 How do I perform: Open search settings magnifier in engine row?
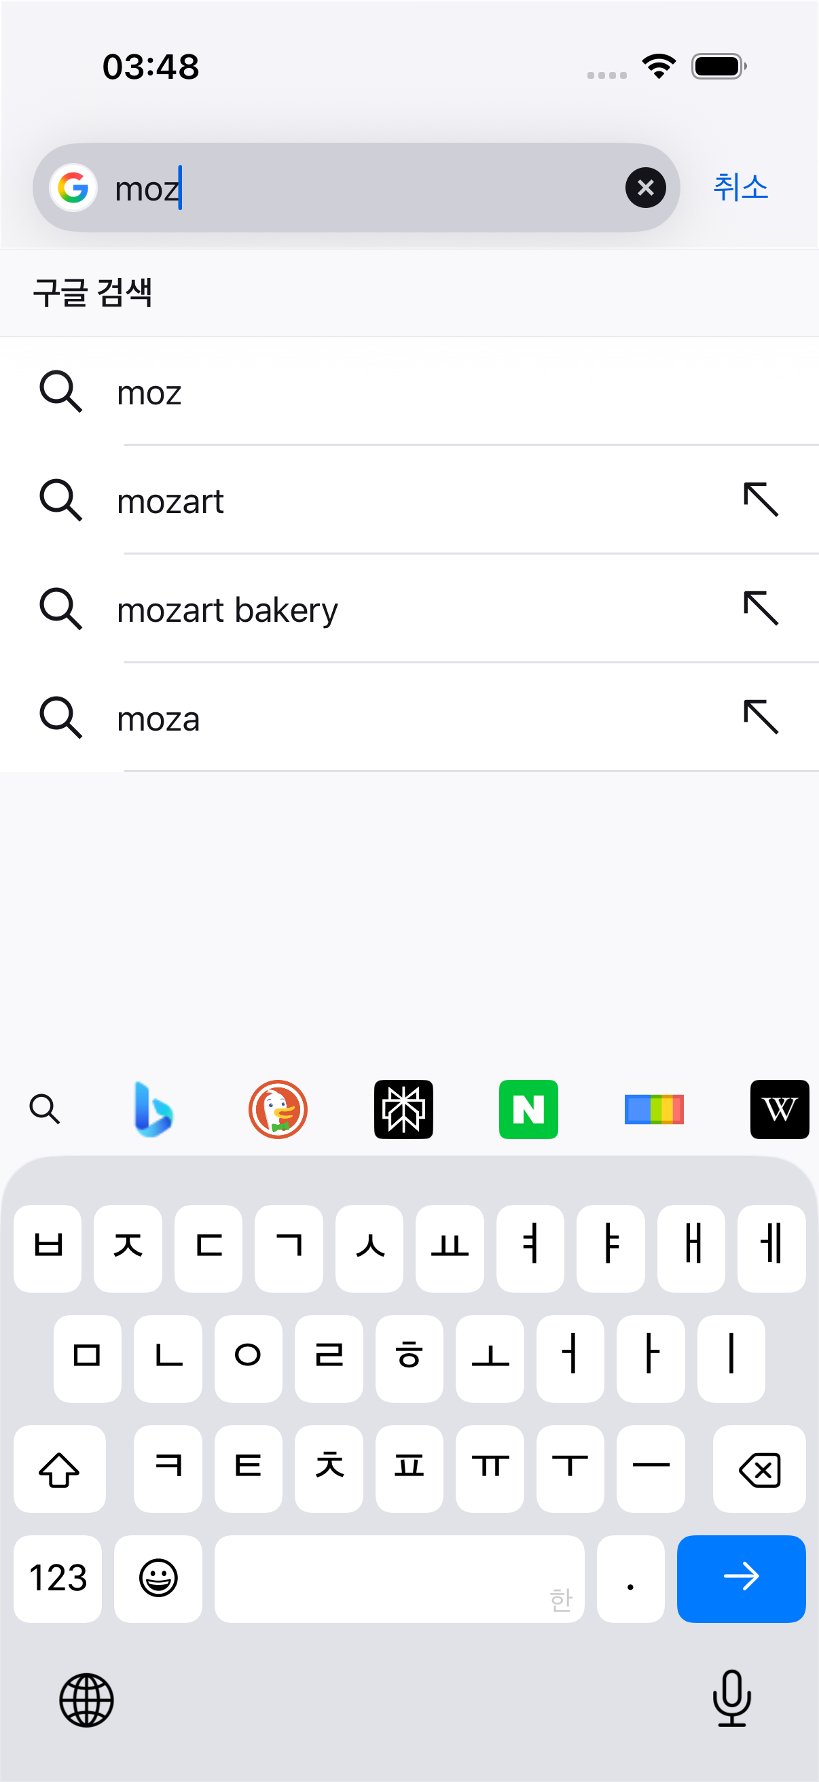(45, 1109)
